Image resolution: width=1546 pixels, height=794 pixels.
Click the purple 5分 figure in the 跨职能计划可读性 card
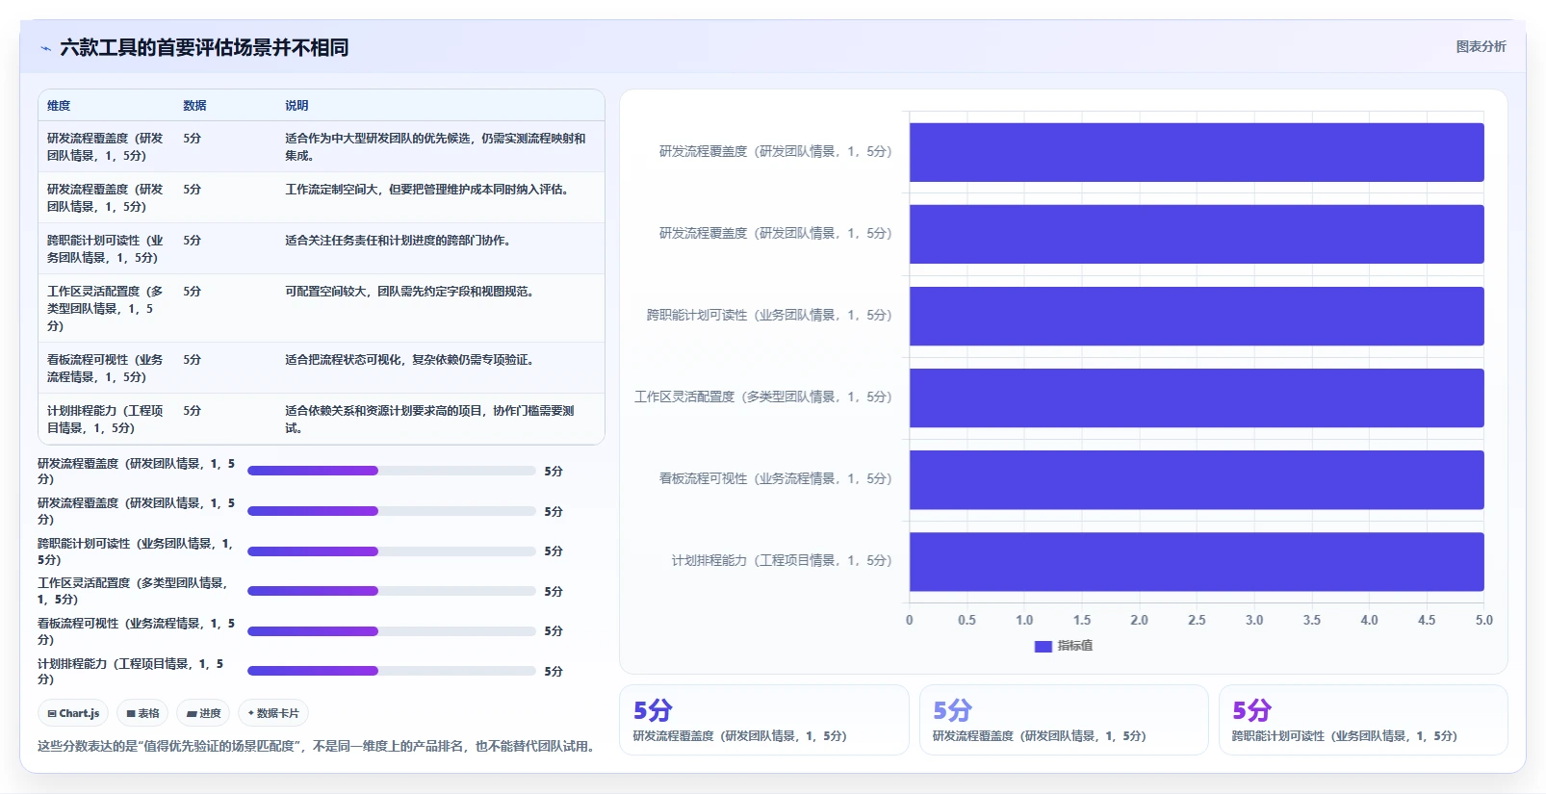1251,710
